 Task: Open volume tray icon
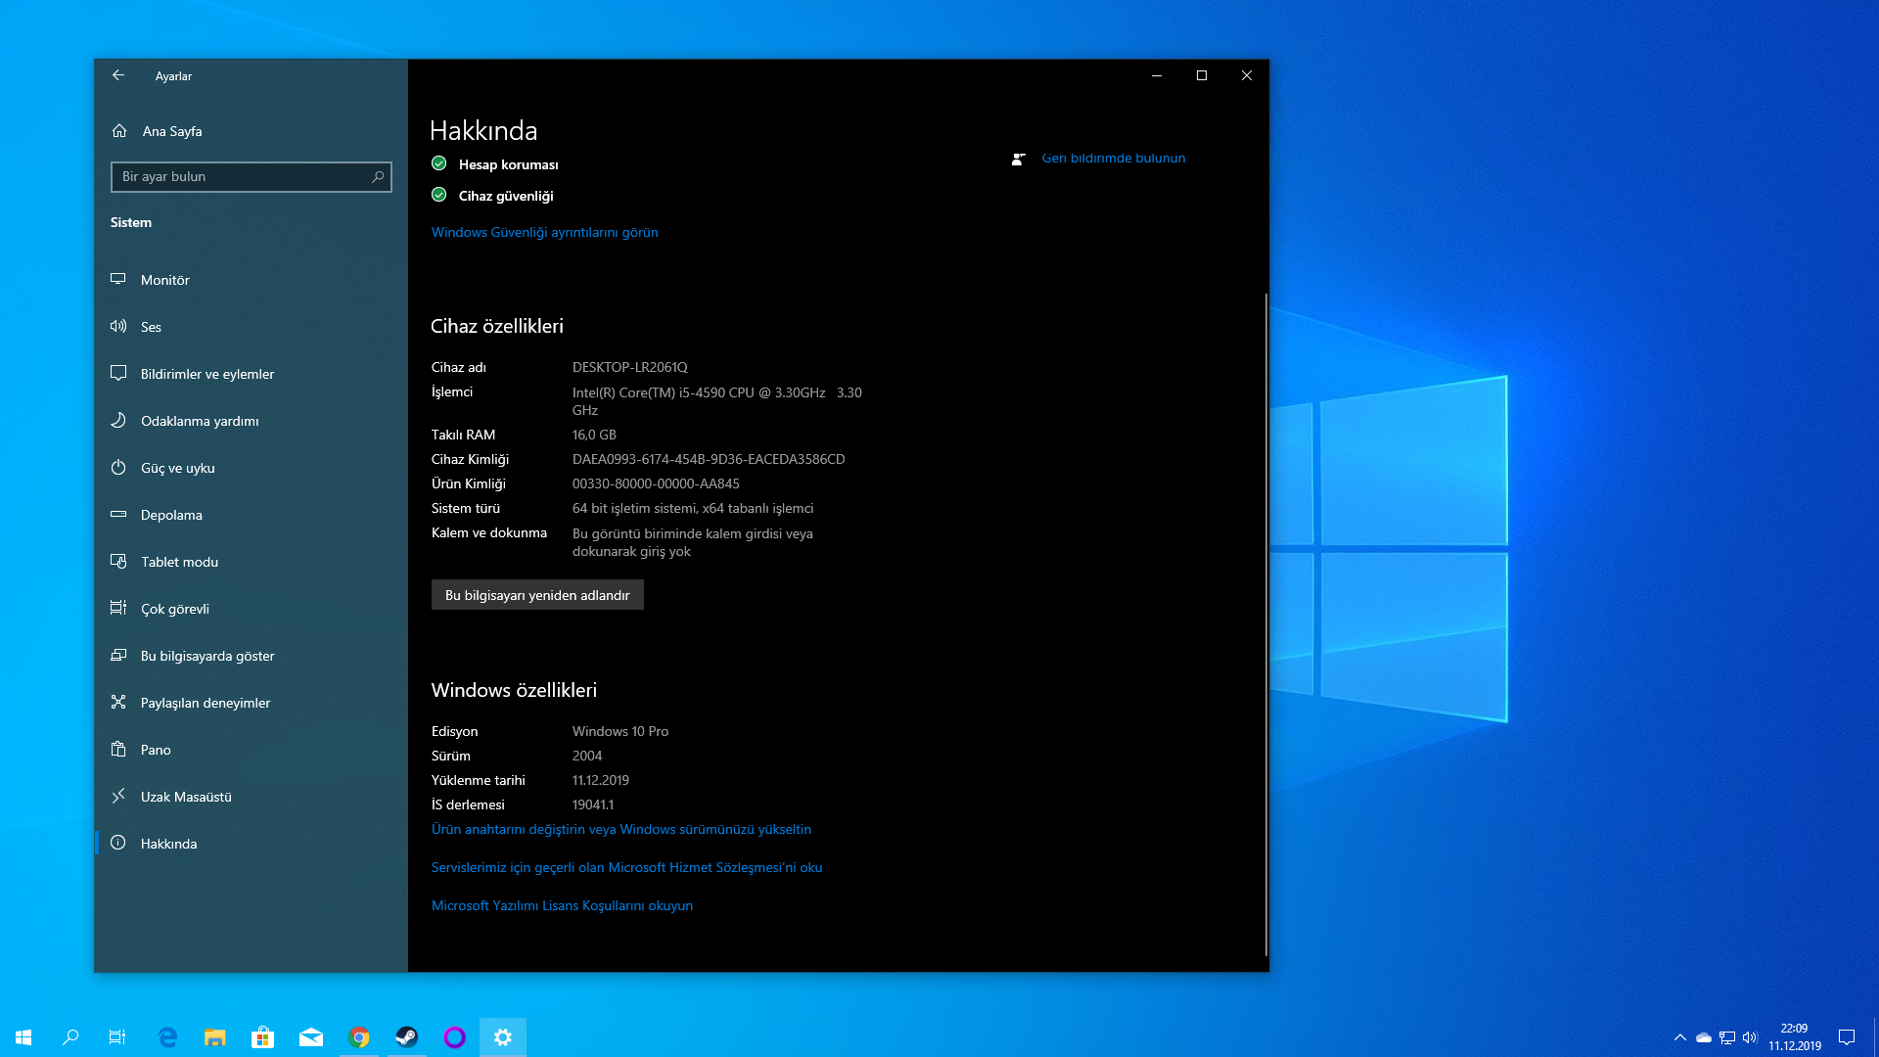tap(1751, 1037)
